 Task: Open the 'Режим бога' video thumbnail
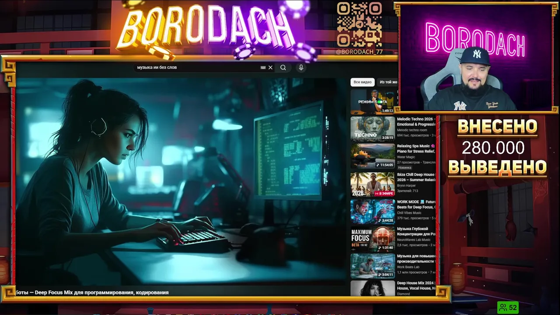tap(372, 101)
